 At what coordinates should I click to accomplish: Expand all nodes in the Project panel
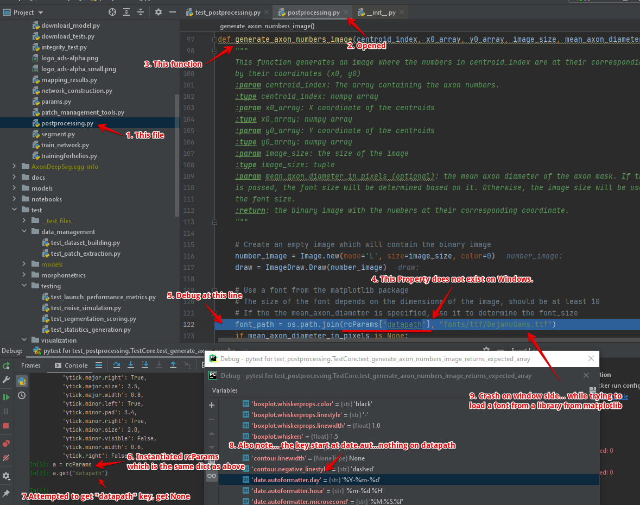point(126,12)
